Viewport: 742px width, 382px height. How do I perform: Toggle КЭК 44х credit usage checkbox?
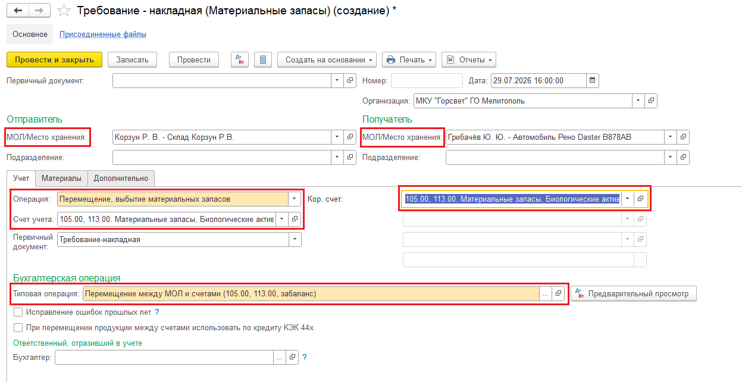click(x=18, y=327)
